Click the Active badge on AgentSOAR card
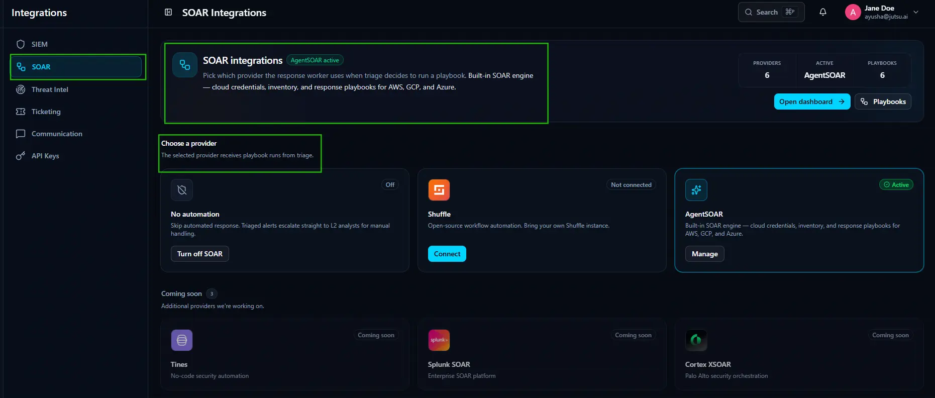The image size is (935, 398). pos(896,185)
